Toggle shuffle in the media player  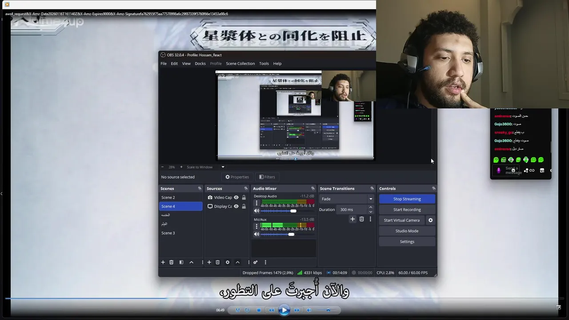pos(238,310)
